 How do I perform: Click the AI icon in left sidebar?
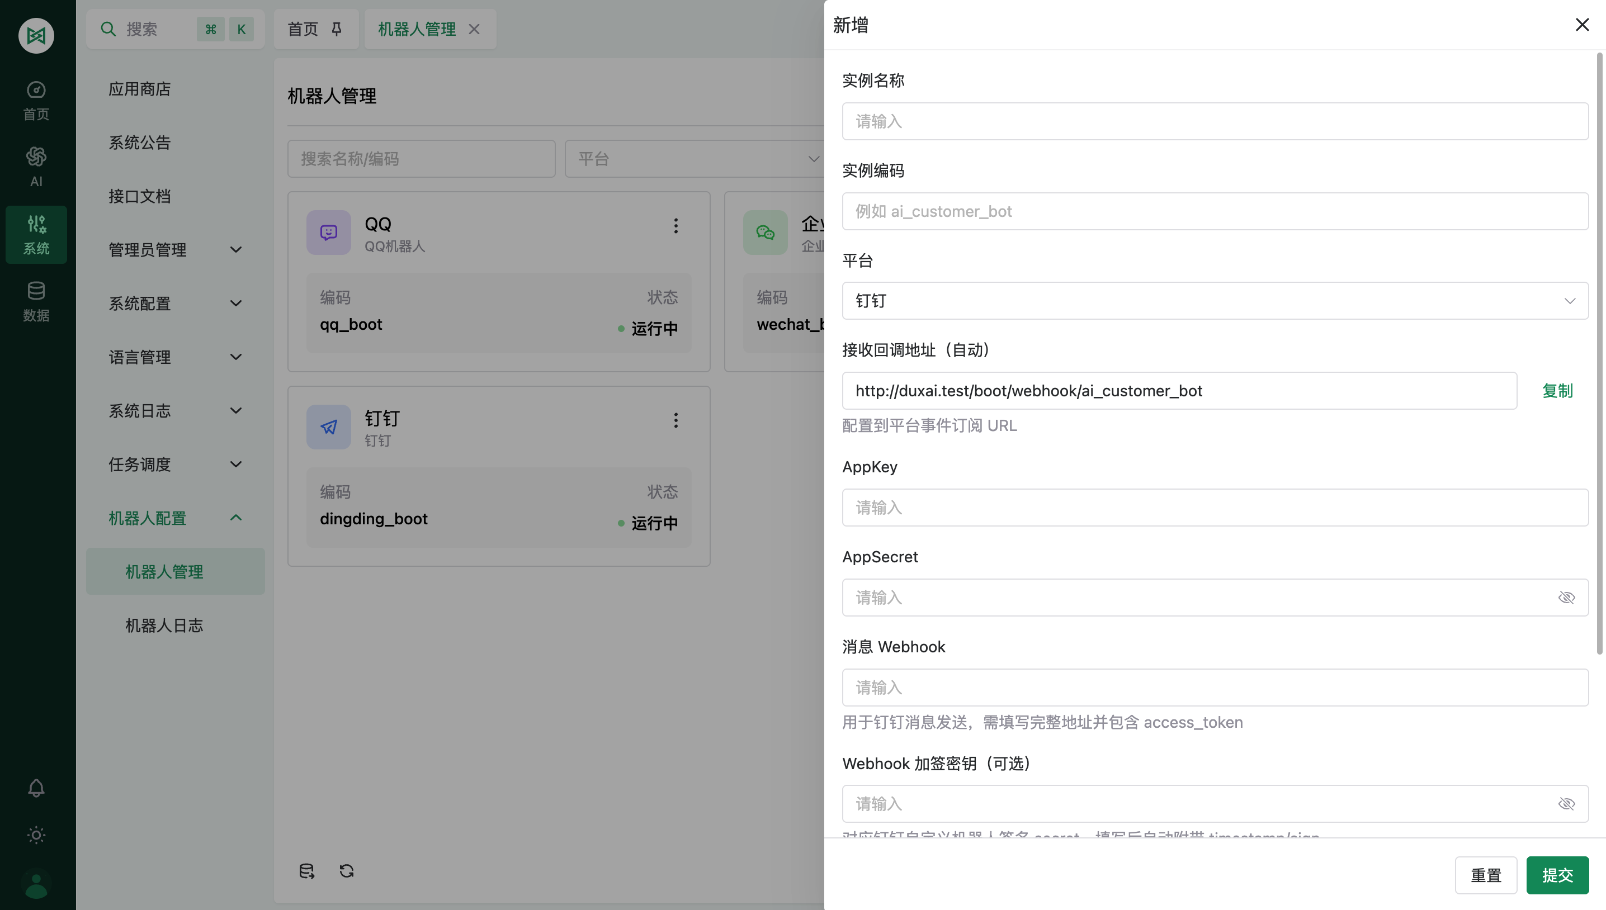tap(36, 166)
